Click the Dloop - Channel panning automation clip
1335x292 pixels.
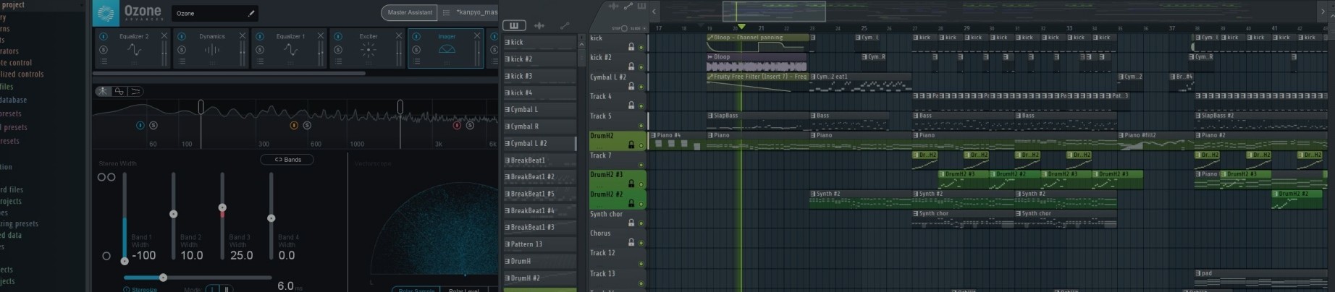pyautogui.click(x=758, y=42)
